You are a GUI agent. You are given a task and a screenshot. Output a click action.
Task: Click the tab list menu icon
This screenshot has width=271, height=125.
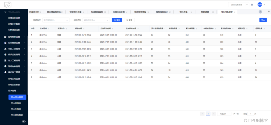[269, 12]
